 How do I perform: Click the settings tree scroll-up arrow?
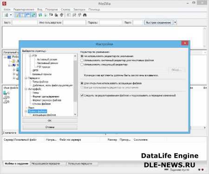coord(75,56)
